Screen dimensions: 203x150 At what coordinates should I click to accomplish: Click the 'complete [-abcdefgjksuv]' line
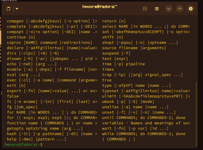pos(52,27)
